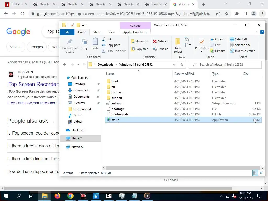This screenshot has height=201, width=268.
Task: Open recent locations dropdown
Action: click(79, 65)
